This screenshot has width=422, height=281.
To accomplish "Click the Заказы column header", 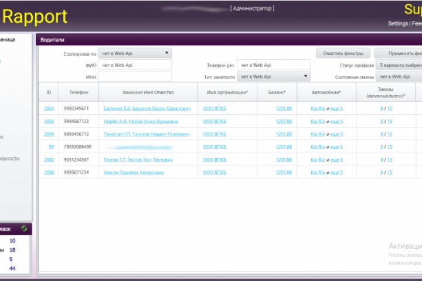I will [386, 92].
